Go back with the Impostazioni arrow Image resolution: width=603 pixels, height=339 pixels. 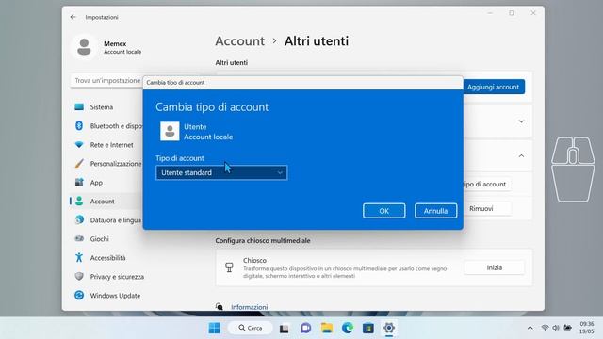coord(73,17)
